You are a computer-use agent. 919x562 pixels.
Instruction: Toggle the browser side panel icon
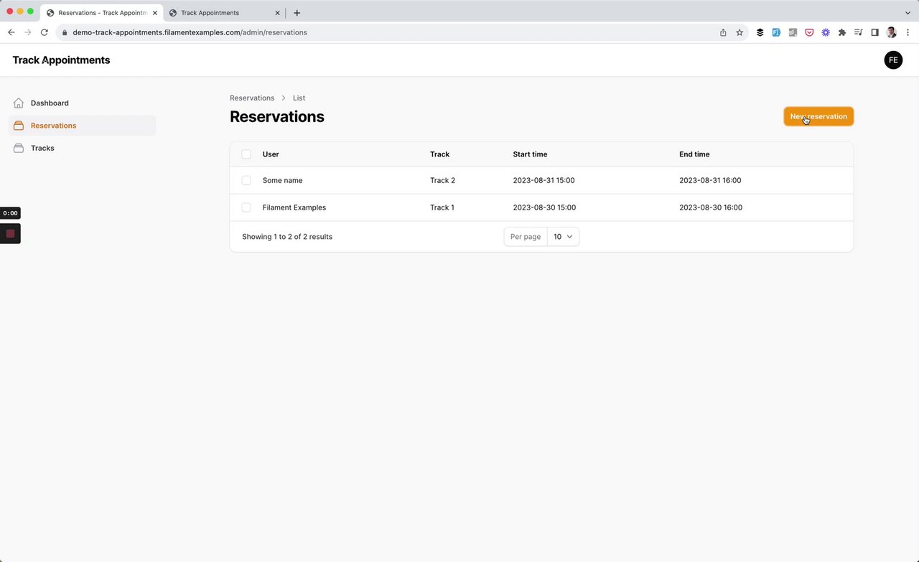point(874,32)
